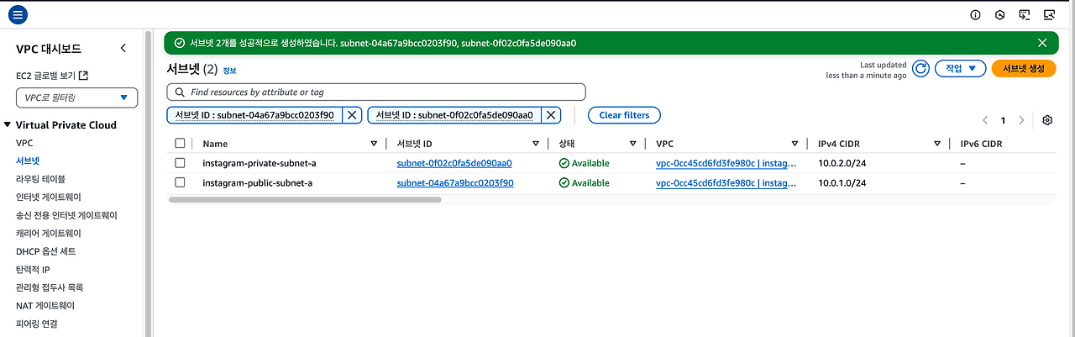Refresh the subnet list
Screen dimensions: 1075x337
pos(920,69)
